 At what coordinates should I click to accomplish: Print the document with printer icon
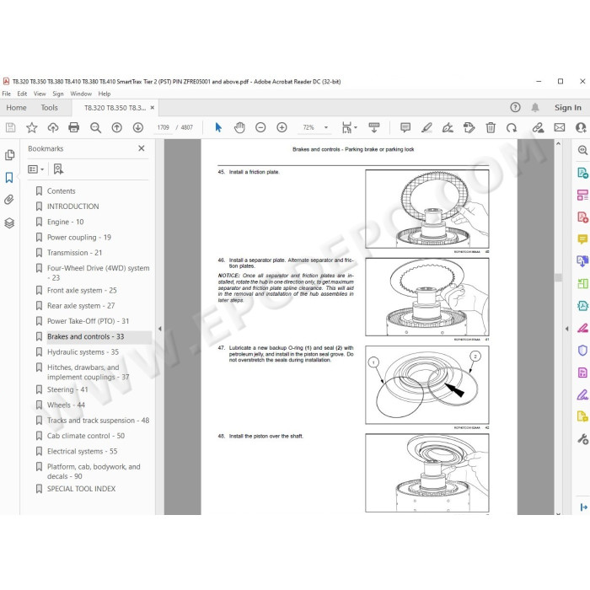pyautogui.click(x=74, y=127)
